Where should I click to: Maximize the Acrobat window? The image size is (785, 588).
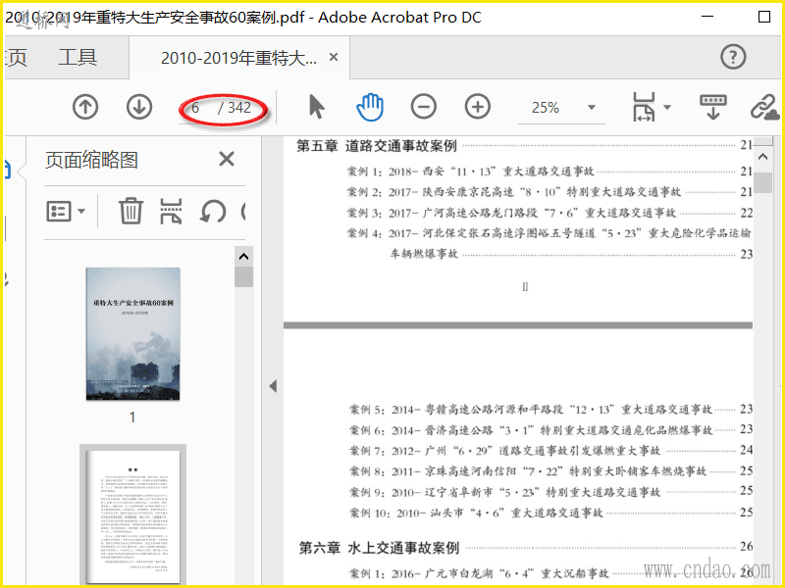click(x=764, y=17)
